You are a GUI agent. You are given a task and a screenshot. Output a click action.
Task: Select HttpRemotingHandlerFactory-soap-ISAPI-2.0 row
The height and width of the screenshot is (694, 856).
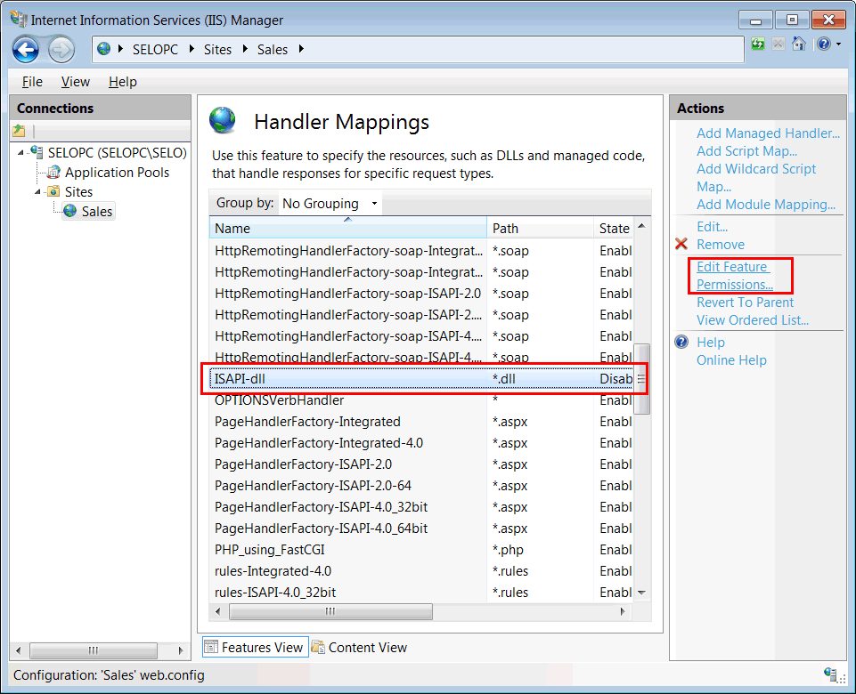click(421, 294)
